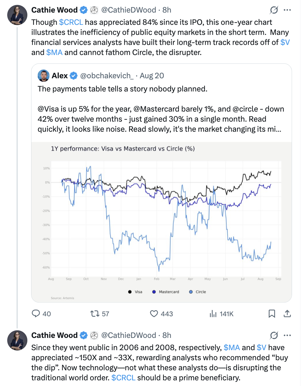
Task: Click the Grok icon on the second tweet
Action: (274, 335)
